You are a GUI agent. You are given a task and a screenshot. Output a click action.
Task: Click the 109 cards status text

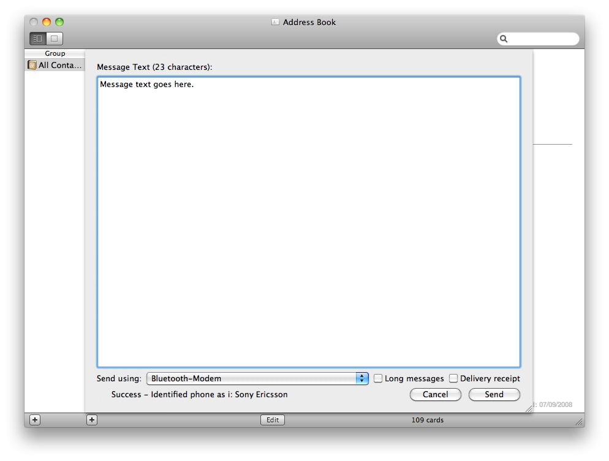click(428, 420)
